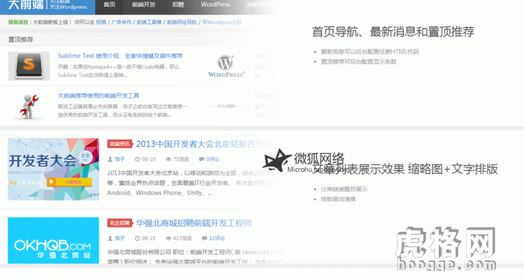
Task: Click the 前端资讯 red category tag
Action: coord(119,144)
